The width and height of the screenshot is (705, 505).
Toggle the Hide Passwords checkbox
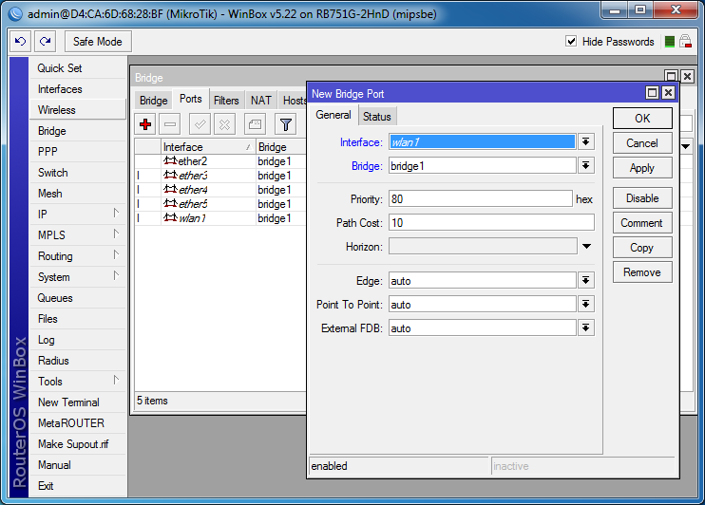(x=571, y=42)
